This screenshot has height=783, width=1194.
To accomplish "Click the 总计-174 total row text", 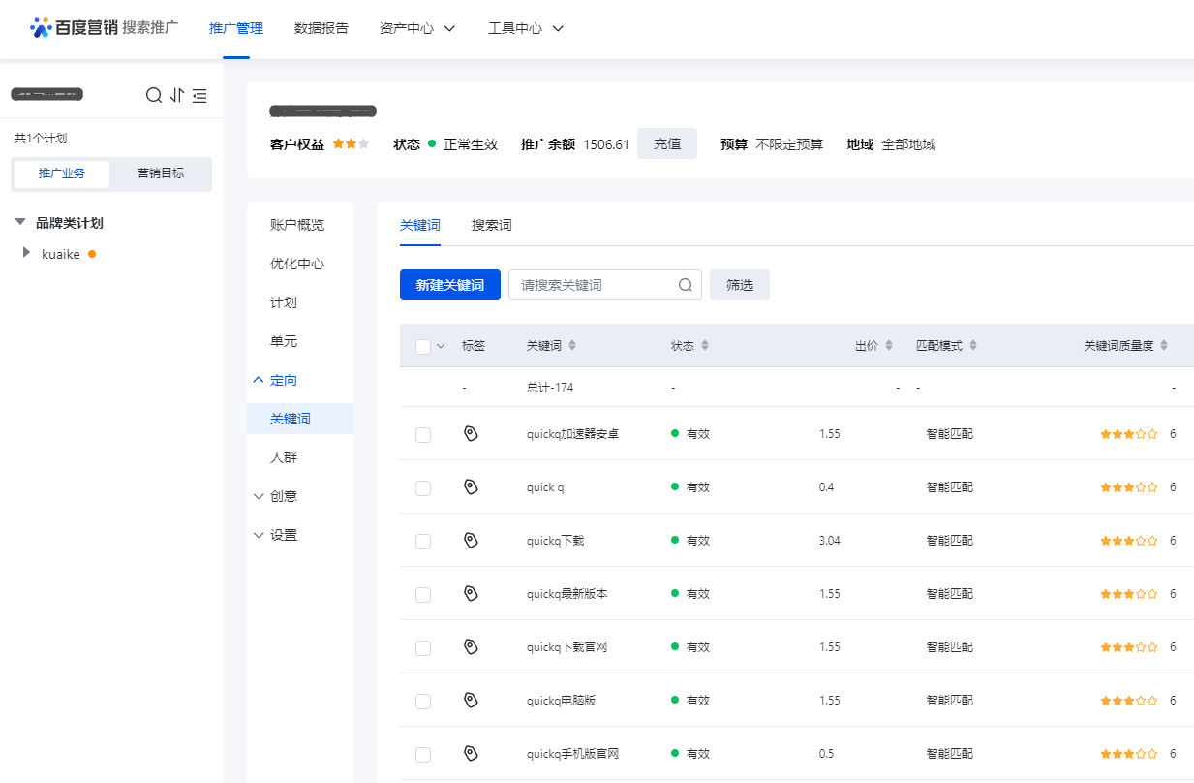I will coord(549,388).
